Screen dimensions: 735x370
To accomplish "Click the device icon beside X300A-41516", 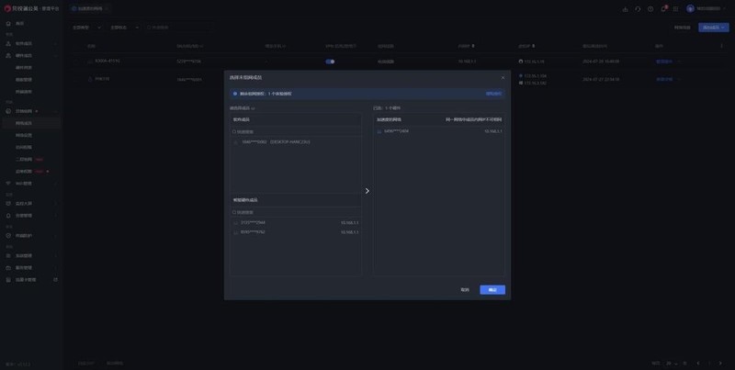I will tap(90, 62).
